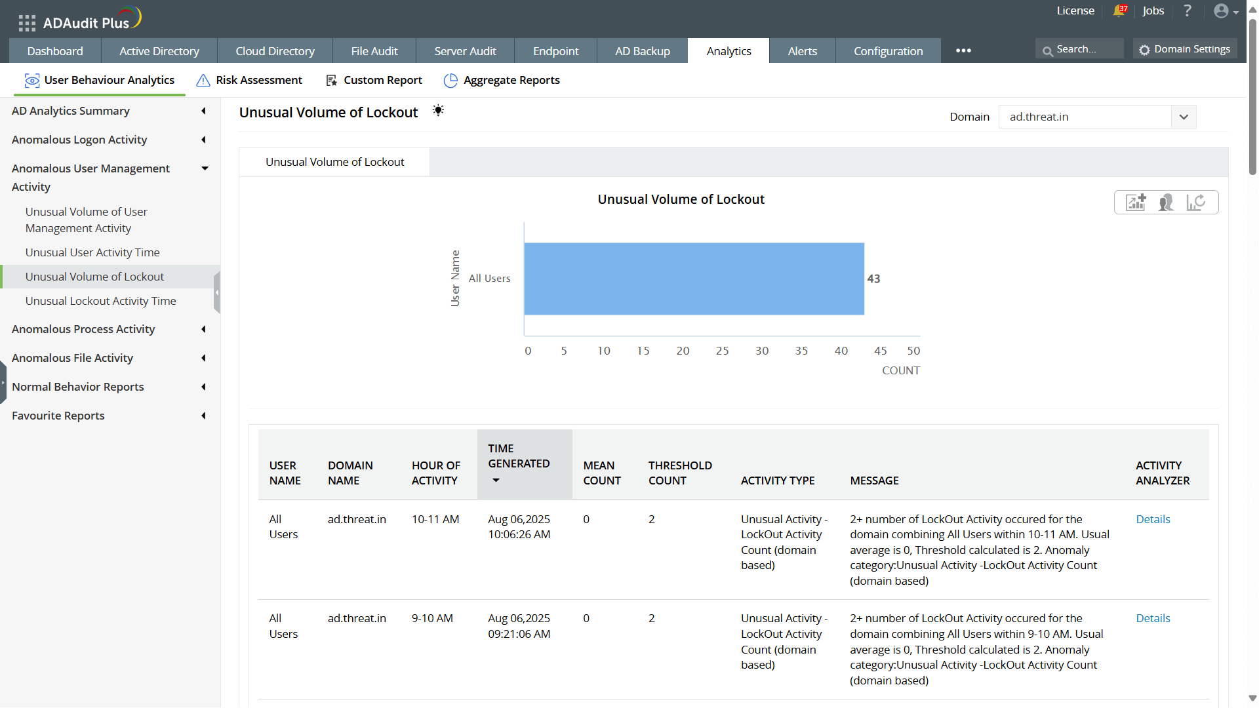1259x708 pixels.
Task: Open the Domain dropdown showing ad.threat.in
Action: (1184, 117)
